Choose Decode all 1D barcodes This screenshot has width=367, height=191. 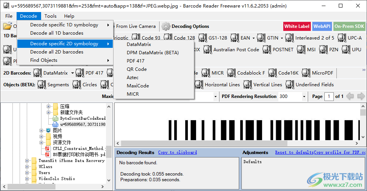point(65,33)
